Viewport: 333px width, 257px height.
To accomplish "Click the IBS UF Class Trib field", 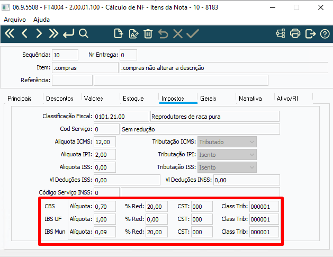I will click(264, 219).
